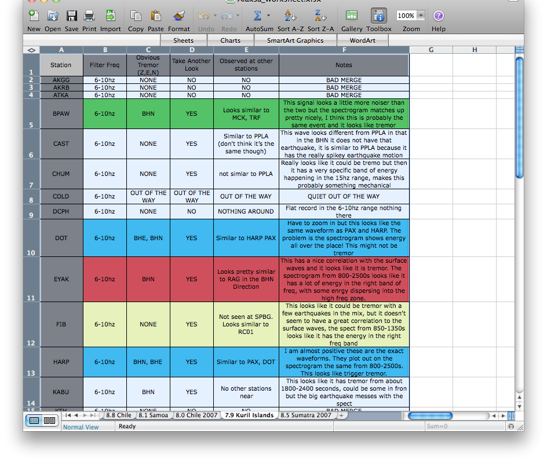Viewport: 547px width, 463px height.
Task: Go to next sheet tab arrow
Action: click(x=85, y=416)
